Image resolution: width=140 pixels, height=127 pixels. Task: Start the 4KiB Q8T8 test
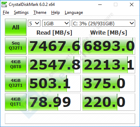16,65
